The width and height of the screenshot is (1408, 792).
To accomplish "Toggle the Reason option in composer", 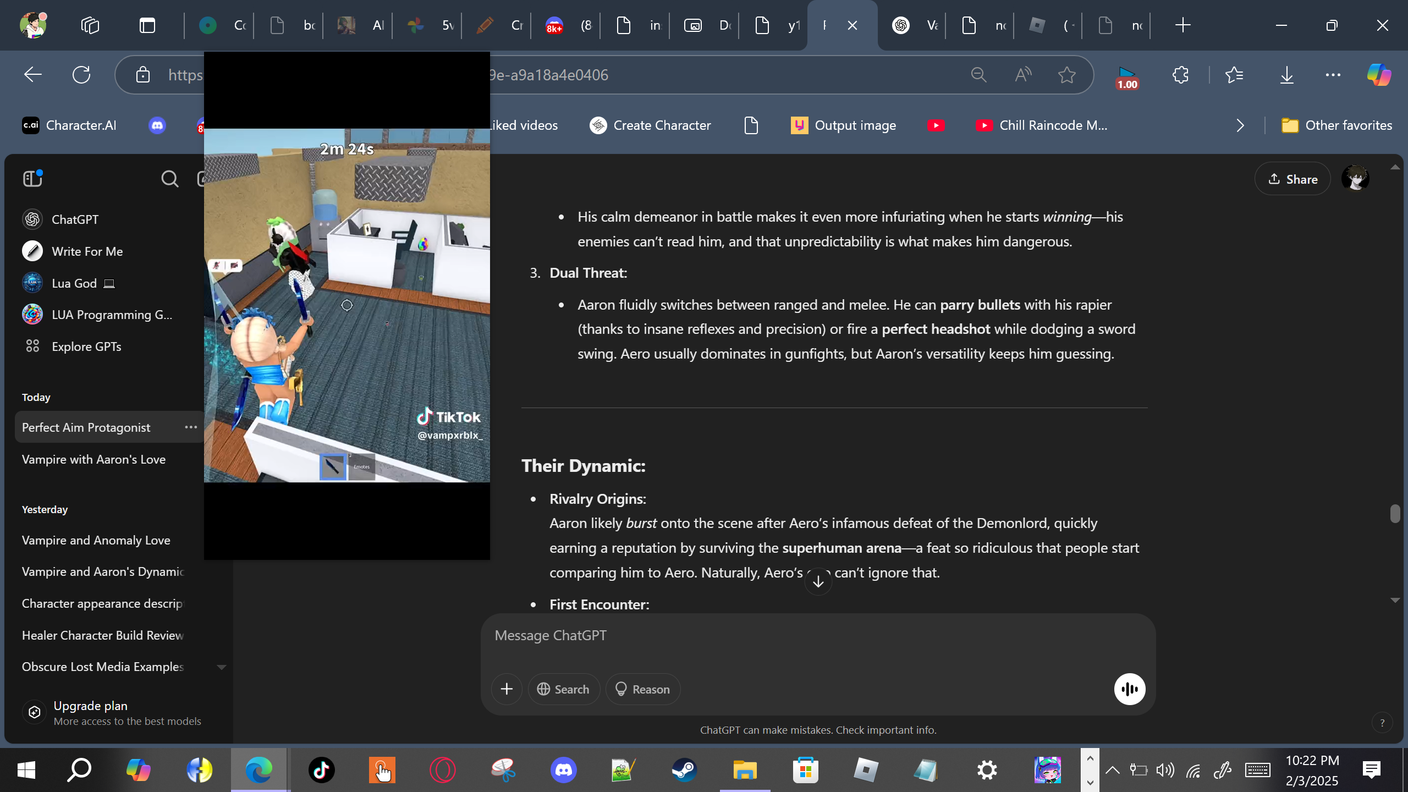I will pyautogui.click(x=642, y=689).
